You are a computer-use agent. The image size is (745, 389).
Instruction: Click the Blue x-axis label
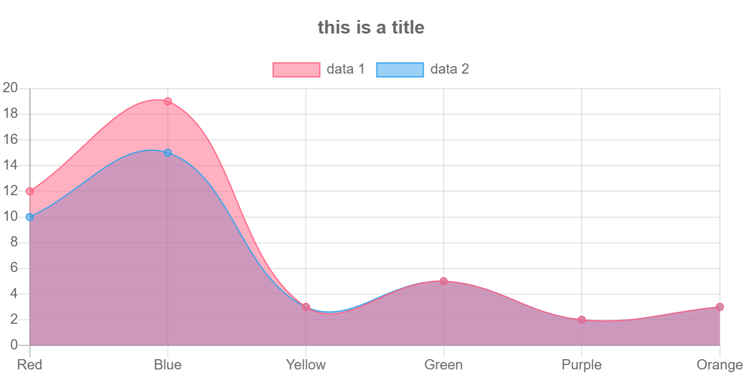(x=168, y=365)
